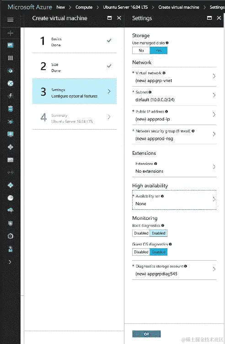Expand more services chevron in sidebar
The width and height of the screenshot is (225, 344).
point(10,262)
